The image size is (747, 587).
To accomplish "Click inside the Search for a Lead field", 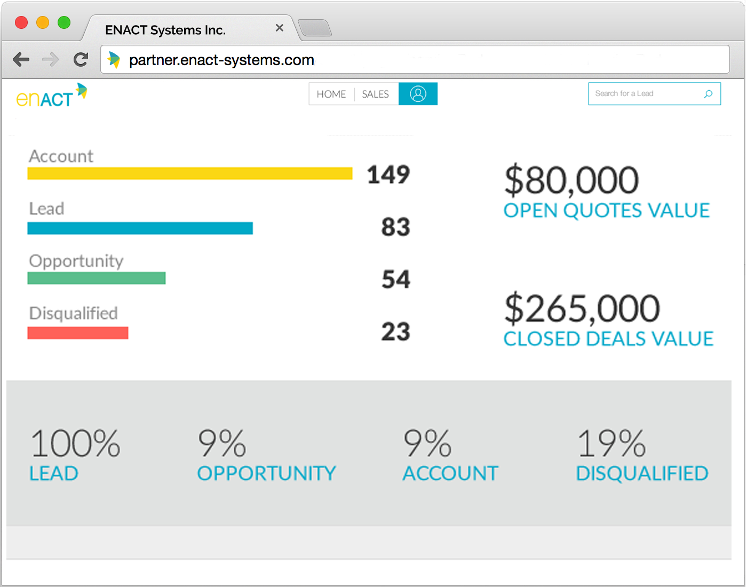I will (640, 93).
